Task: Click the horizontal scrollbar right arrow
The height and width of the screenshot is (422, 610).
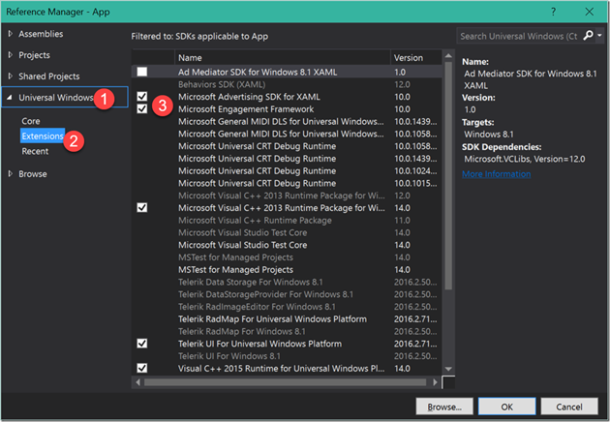Action: [x=435, y=382]
